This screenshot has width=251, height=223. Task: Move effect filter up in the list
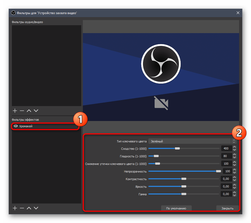tap(29, 208)
